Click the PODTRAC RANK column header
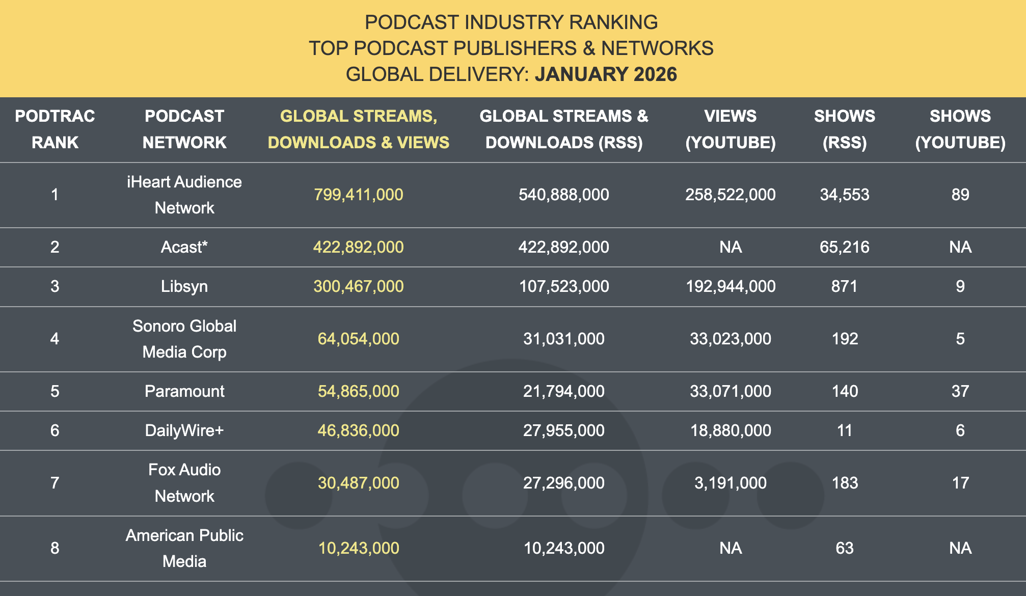This screenshot has height=596, width=1026. click(55, 129)
